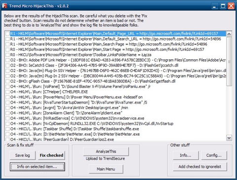Check the R1 Default_Search_URL entry checkbox
The image size is (237, 180).
click(x=7, y=39)
